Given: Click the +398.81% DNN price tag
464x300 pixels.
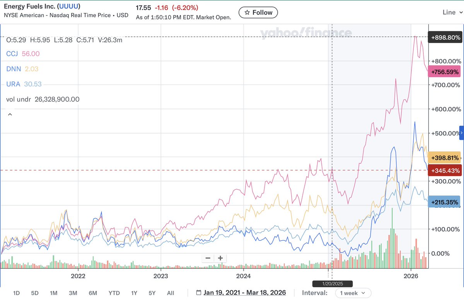Looking at the screenshot, I should pos(444,158).
